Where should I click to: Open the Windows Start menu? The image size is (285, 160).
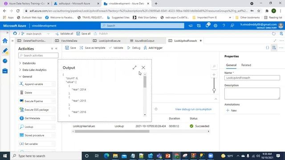5,156
